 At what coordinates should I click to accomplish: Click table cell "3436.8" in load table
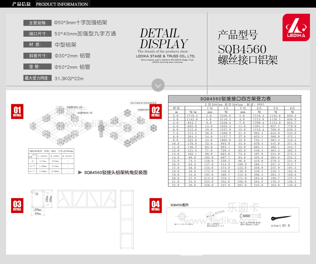(226, 116)
